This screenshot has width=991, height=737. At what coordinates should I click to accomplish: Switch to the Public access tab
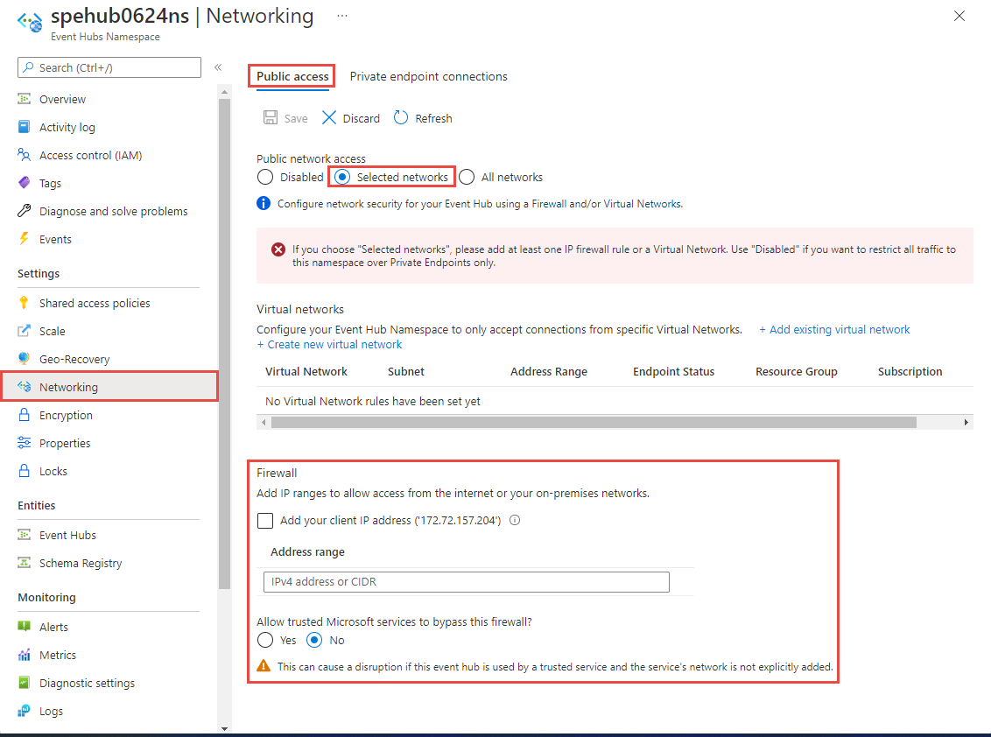(x=292, y=76)
